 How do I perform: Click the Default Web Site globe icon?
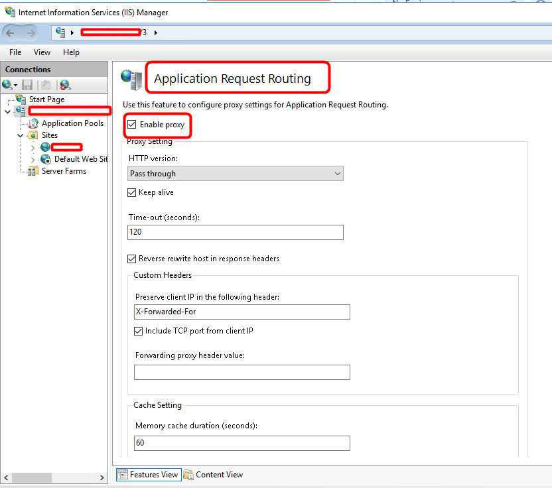46,159
